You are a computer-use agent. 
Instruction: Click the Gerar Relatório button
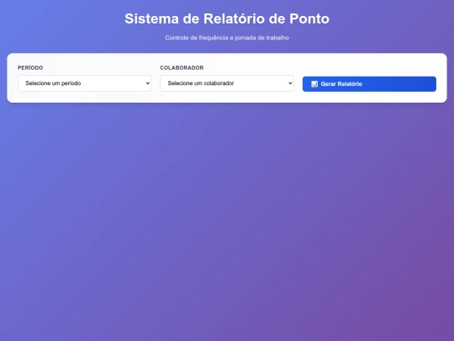click(369, 84)
